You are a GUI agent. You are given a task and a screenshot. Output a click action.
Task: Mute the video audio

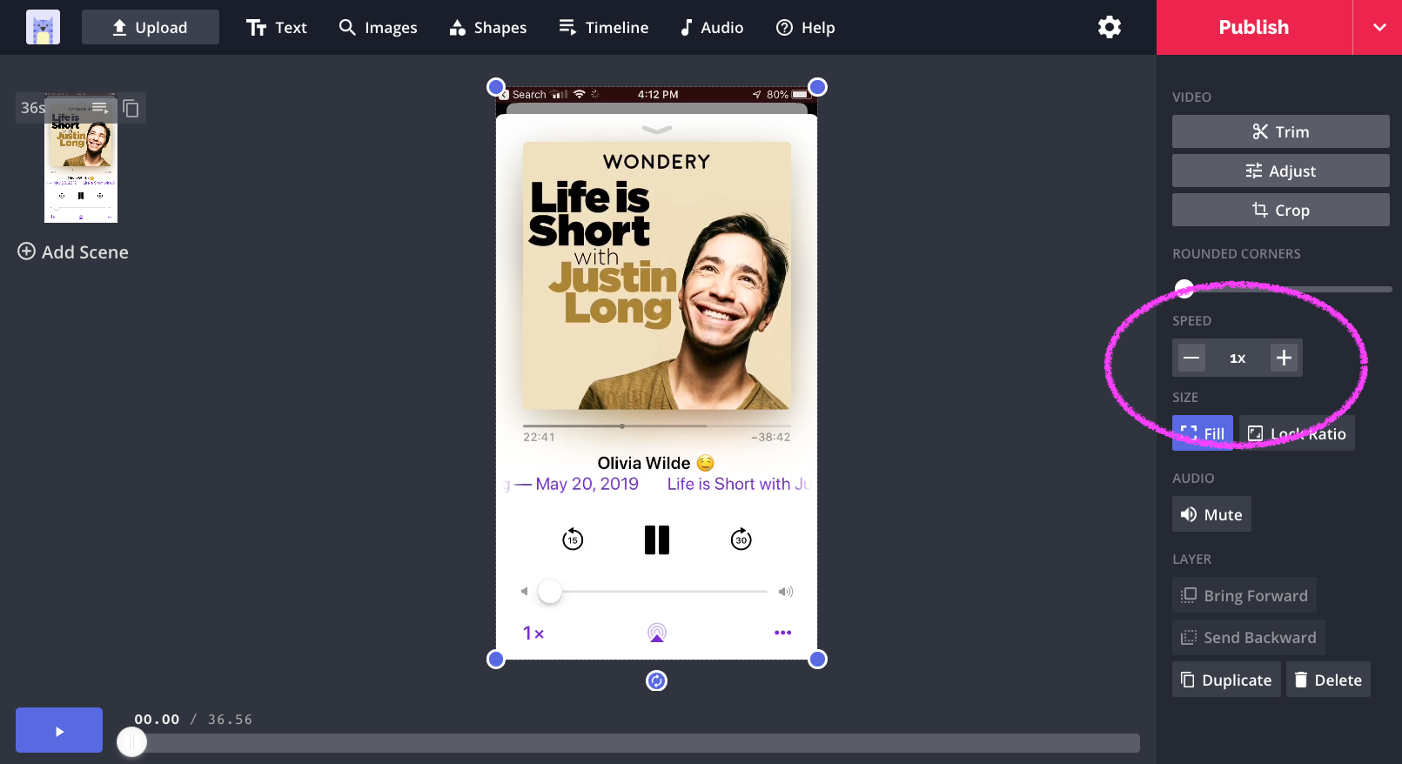[1211, 514]
